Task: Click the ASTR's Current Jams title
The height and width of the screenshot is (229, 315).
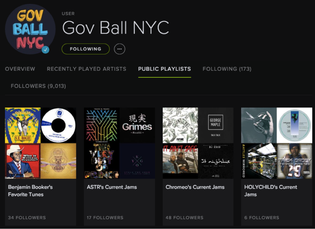Action: coord(112,187)
